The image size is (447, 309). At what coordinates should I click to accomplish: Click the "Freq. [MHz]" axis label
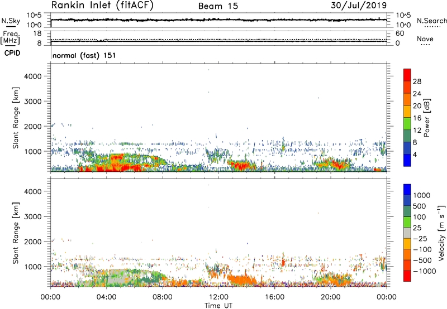tap(11, 37)
